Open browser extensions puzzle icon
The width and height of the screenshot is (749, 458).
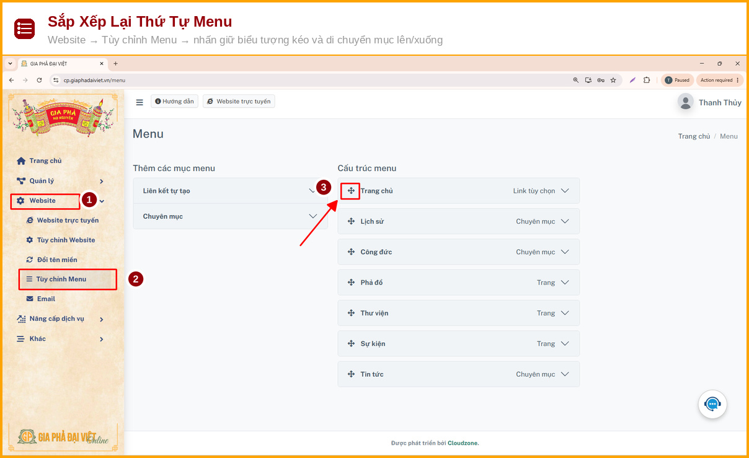(647, 80)
